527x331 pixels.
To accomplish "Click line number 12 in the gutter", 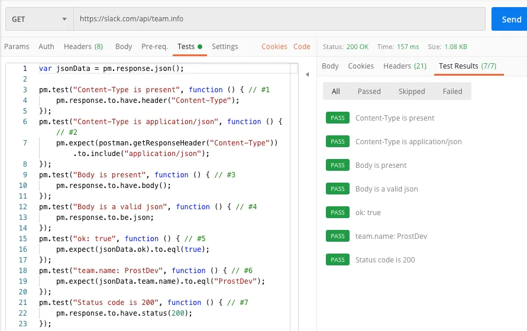I will [23, 207].
